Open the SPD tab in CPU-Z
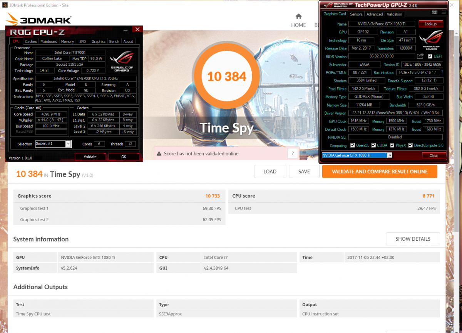Screen dimensions: 462x333 tap(83, 42)
